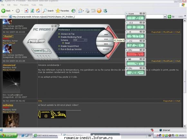The image size is (187, 140).
Task: Toggle the Enable Monitoring Panel checkbox
Action: tap(59, 37)
